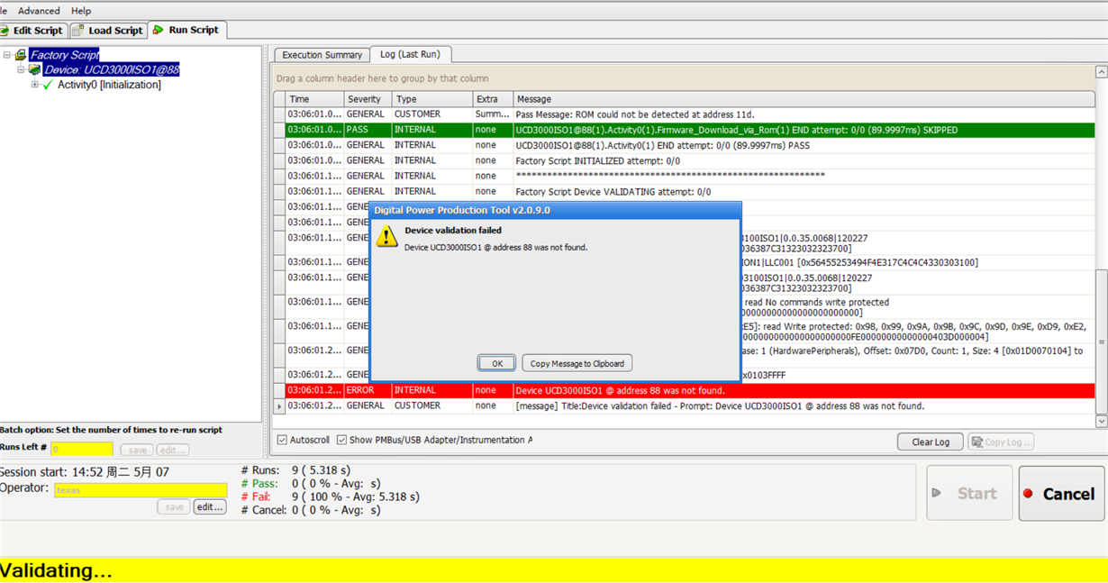Expand the Activity0 [Initialization] node
This screenshot has width=1108, height=583.
(x=35, y=85)
